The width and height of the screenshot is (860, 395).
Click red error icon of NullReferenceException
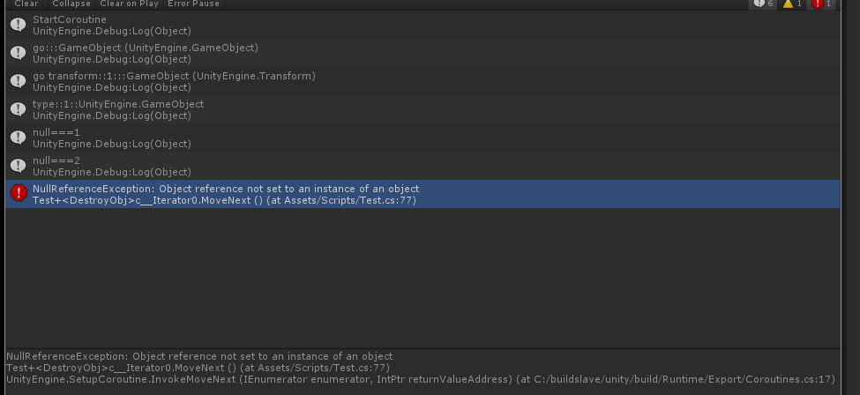[x=18, y=194]
